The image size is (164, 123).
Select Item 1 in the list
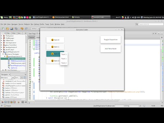click(x=55, y=47)
